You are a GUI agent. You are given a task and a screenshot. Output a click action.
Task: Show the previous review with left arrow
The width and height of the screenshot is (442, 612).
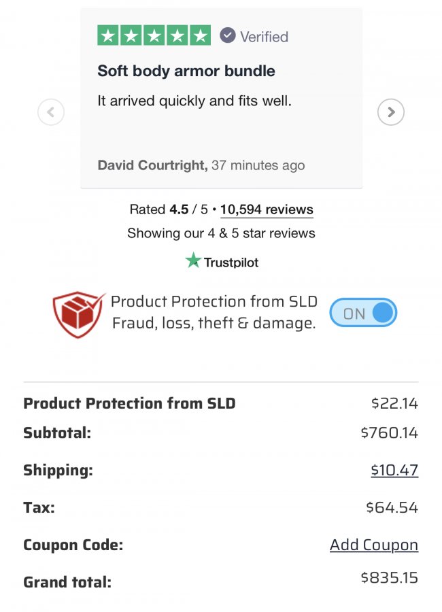point(51,112)
